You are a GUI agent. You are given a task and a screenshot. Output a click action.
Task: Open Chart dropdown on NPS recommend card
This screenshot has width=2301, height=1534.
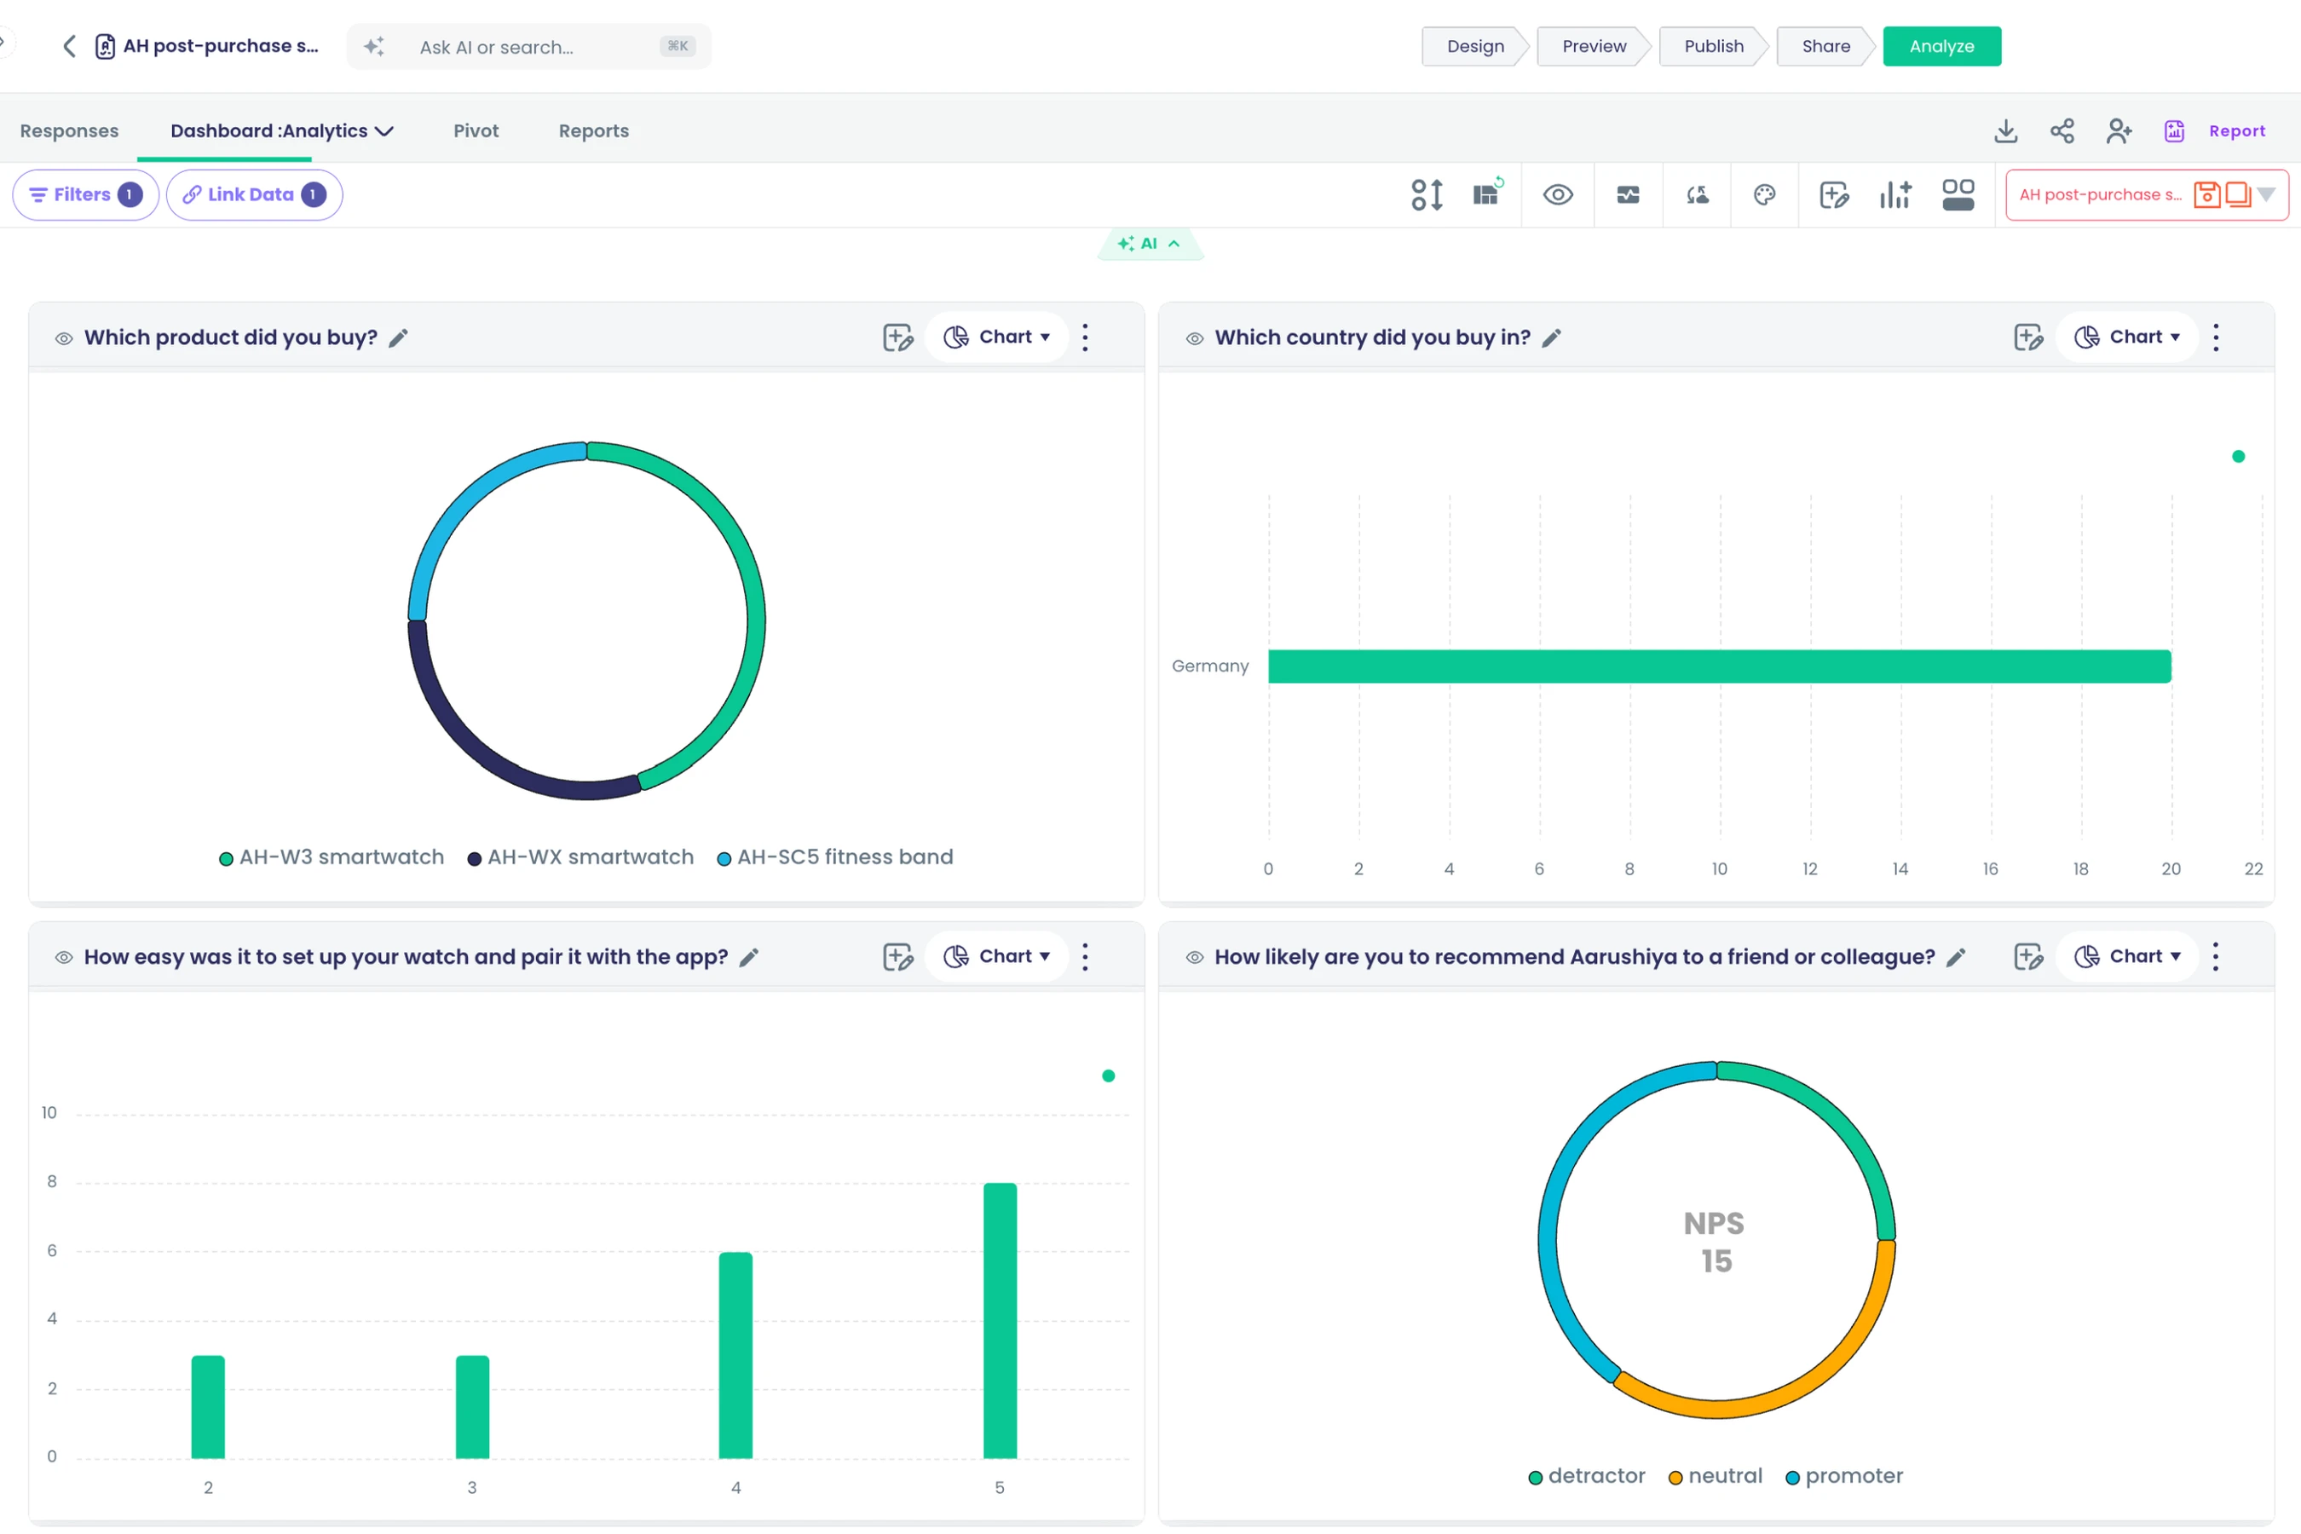click(2128, 956)
